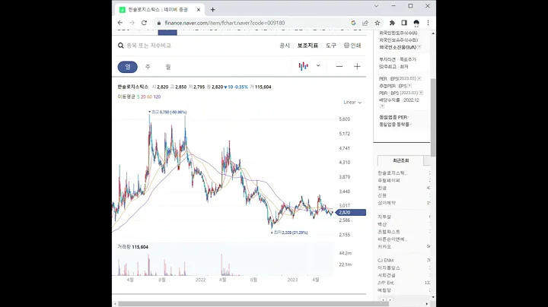Open 신원 in recent list
This screenshot has width=548, height=307.
[382, 195]
